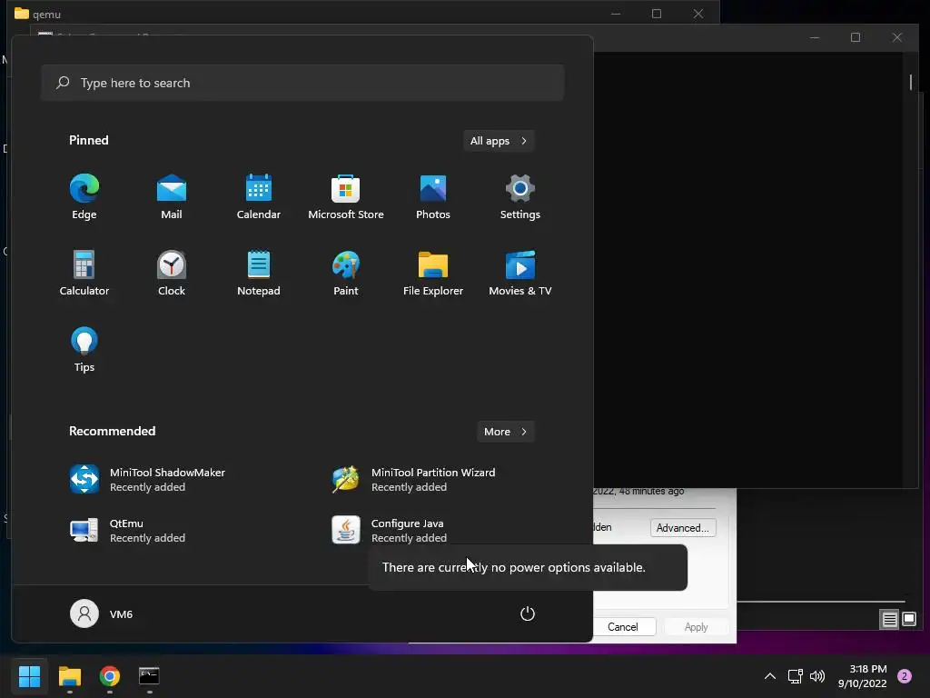
Task: Click the Windows Start button on taskbar
Action: (x=29, y=676)
